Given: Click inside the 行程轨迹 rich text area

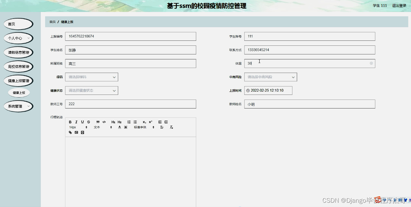Looking at the screenshot, I should pos(130,172).
